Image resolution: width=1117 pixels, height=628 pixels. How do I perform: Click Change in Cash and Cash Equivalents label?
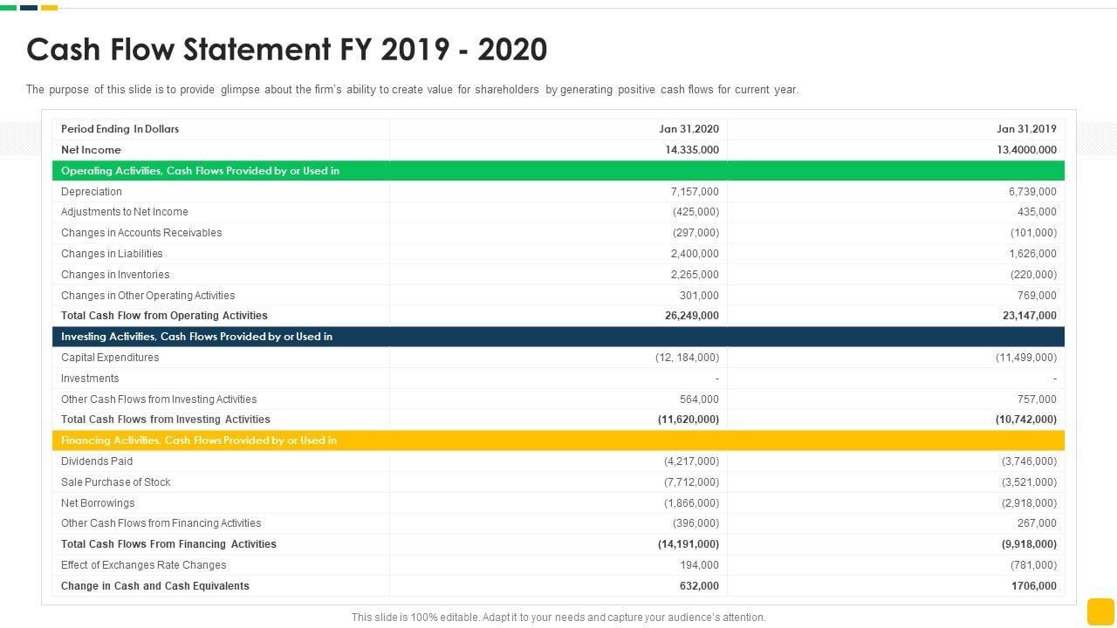click(x=155, y=586)
